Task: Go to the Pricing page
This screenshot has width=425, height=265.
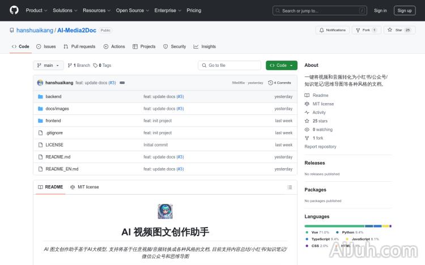Action: 194,10
